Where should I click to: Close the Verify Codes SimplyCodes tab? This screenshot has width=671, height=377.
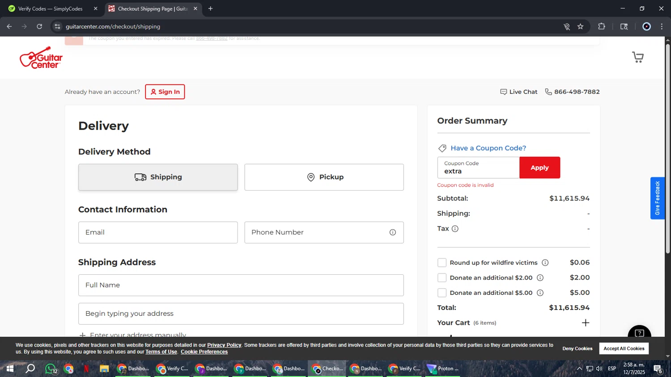click(95, 8)
